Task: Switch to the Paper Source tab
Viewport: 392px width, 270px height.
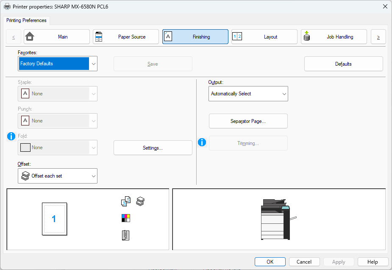Action: 126,37
